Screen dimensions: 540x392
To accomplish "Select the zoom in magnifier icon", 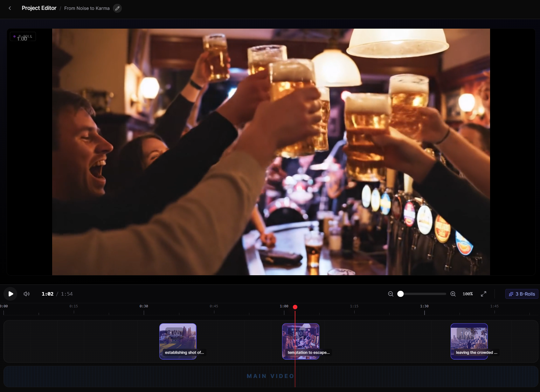I will point(453,294).
